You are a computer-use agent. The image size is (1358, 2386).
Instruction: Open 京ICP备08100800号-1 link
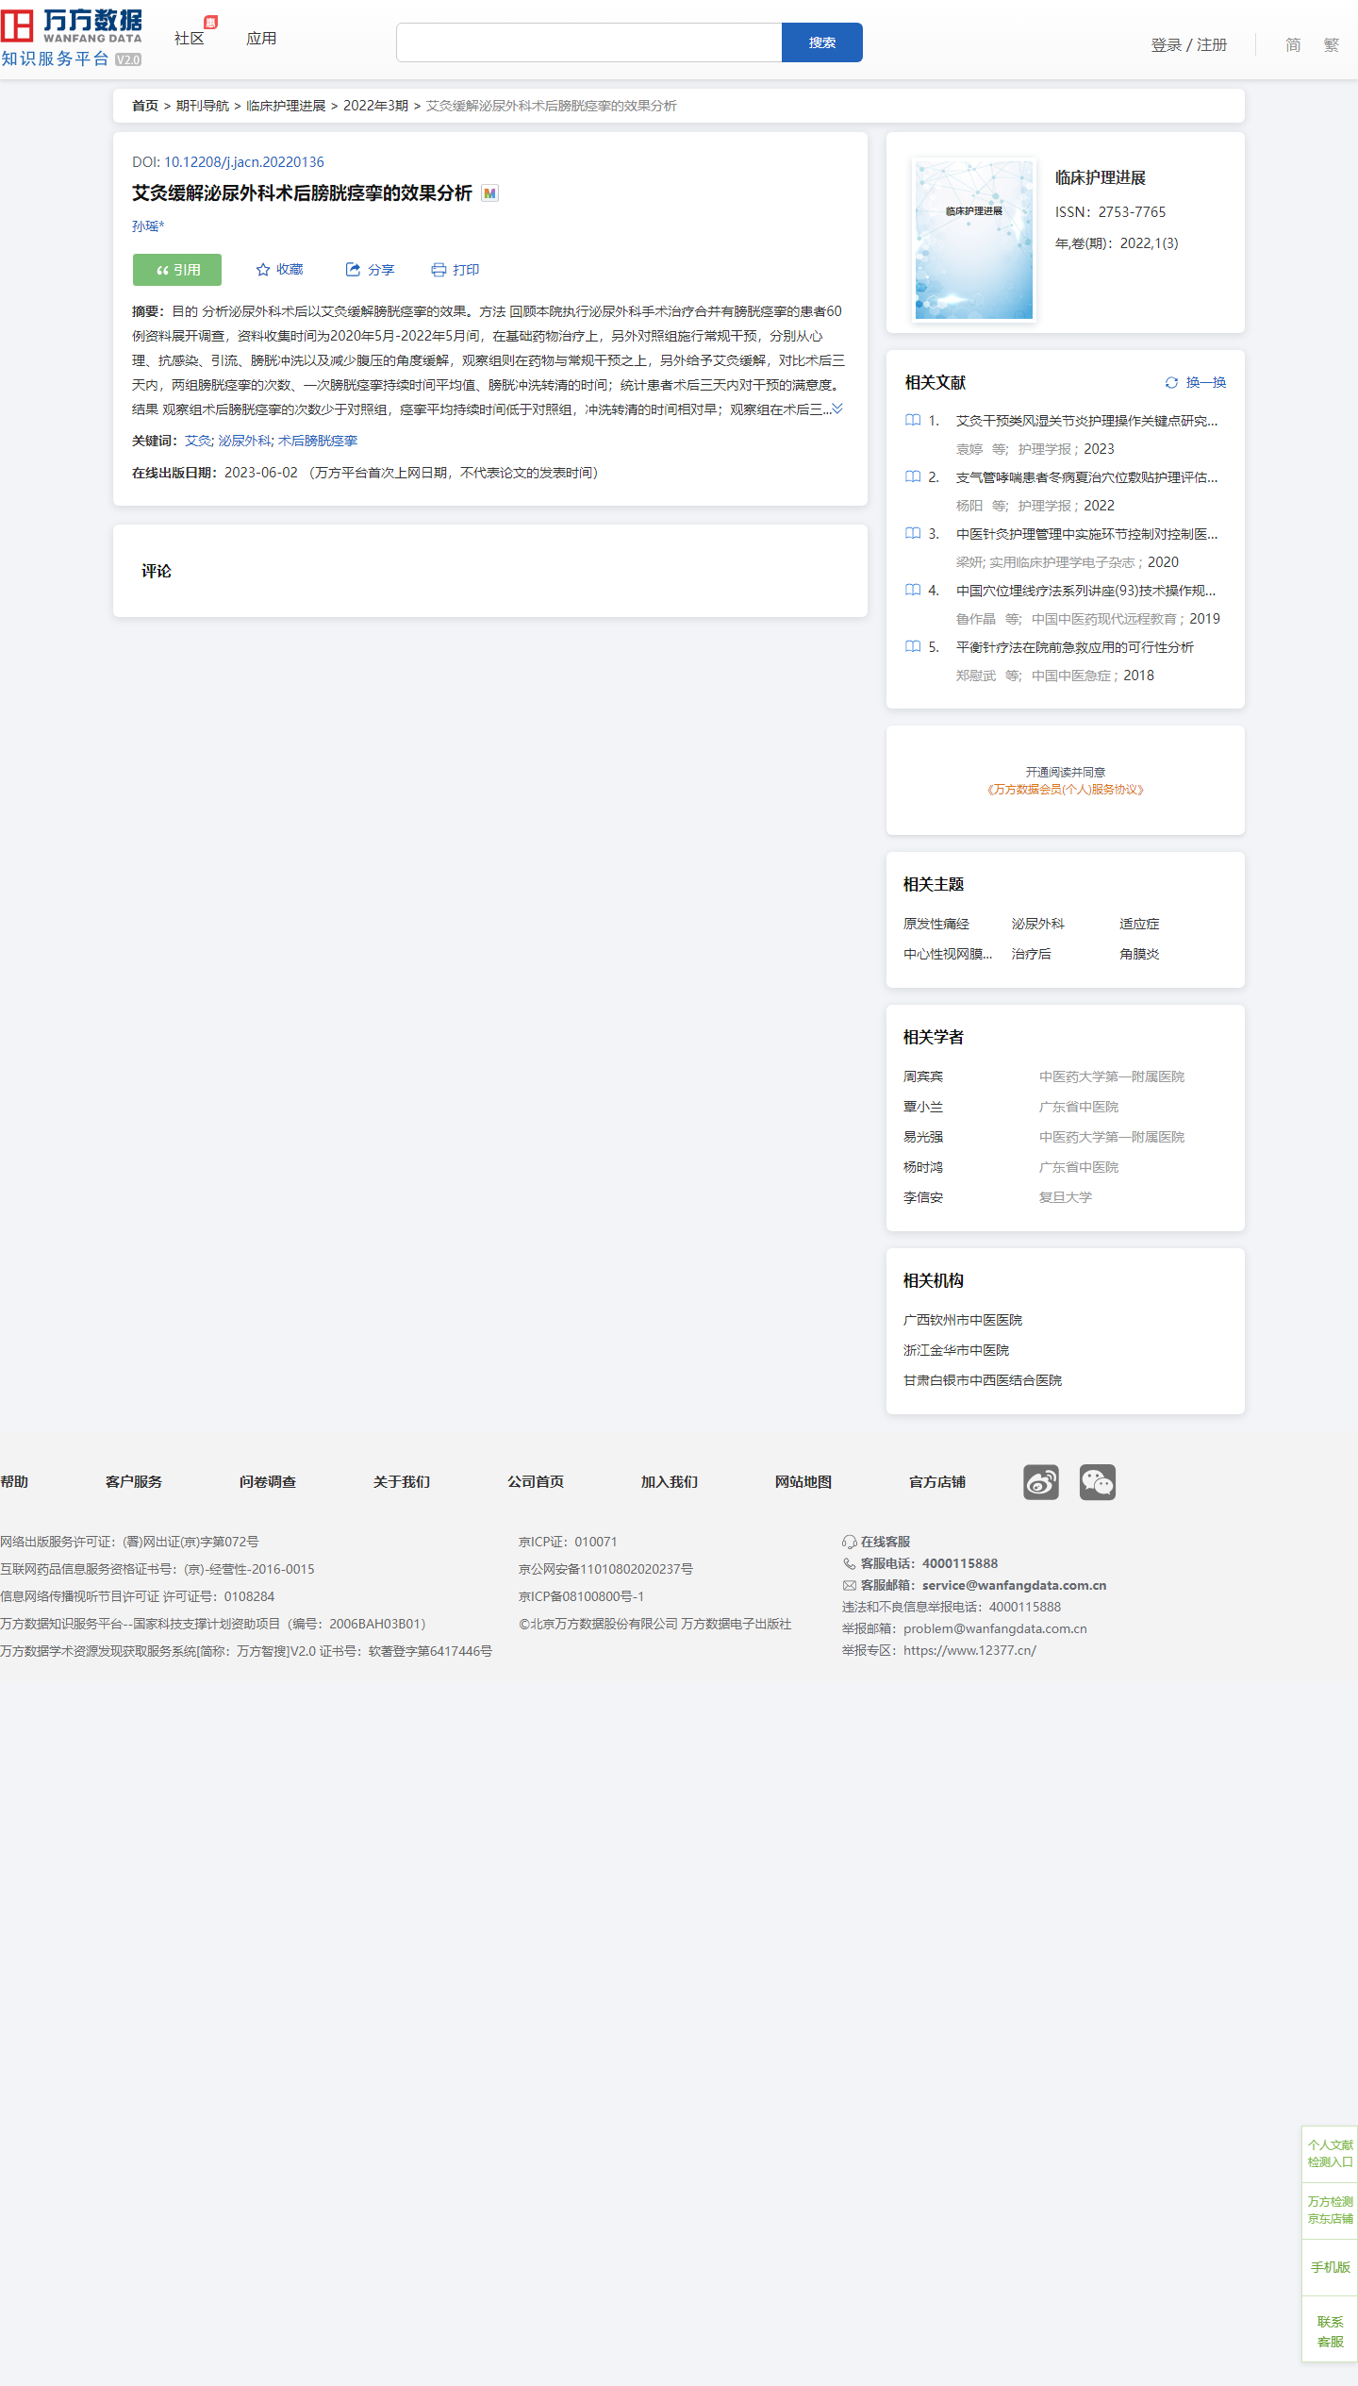point(581,1596)
